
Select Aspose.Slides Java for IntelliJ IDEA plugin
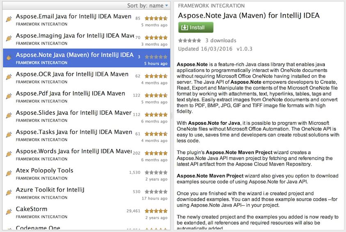tap(86, 116)
